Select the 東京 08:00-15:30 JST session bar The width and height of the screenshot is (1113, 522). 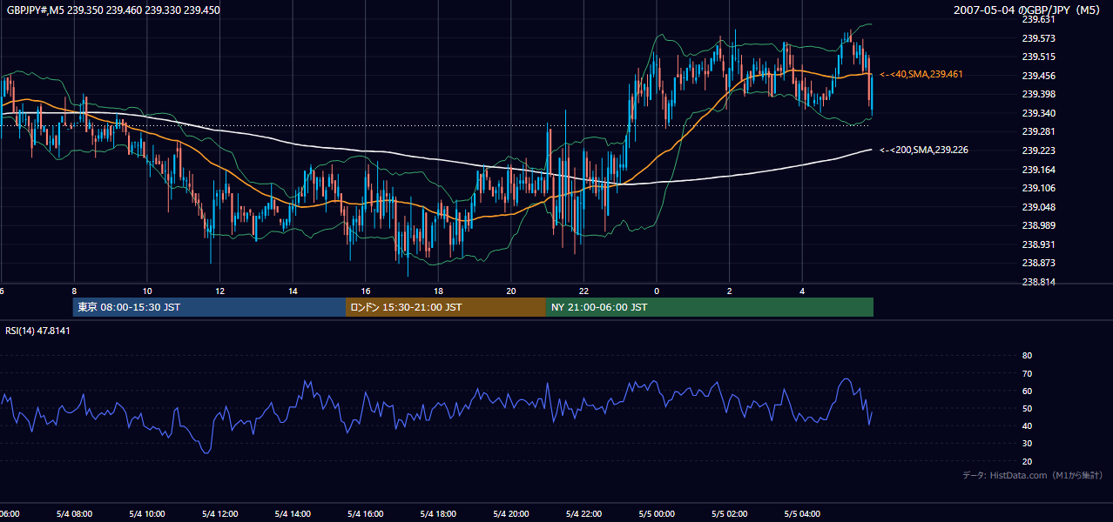[209, 307]
